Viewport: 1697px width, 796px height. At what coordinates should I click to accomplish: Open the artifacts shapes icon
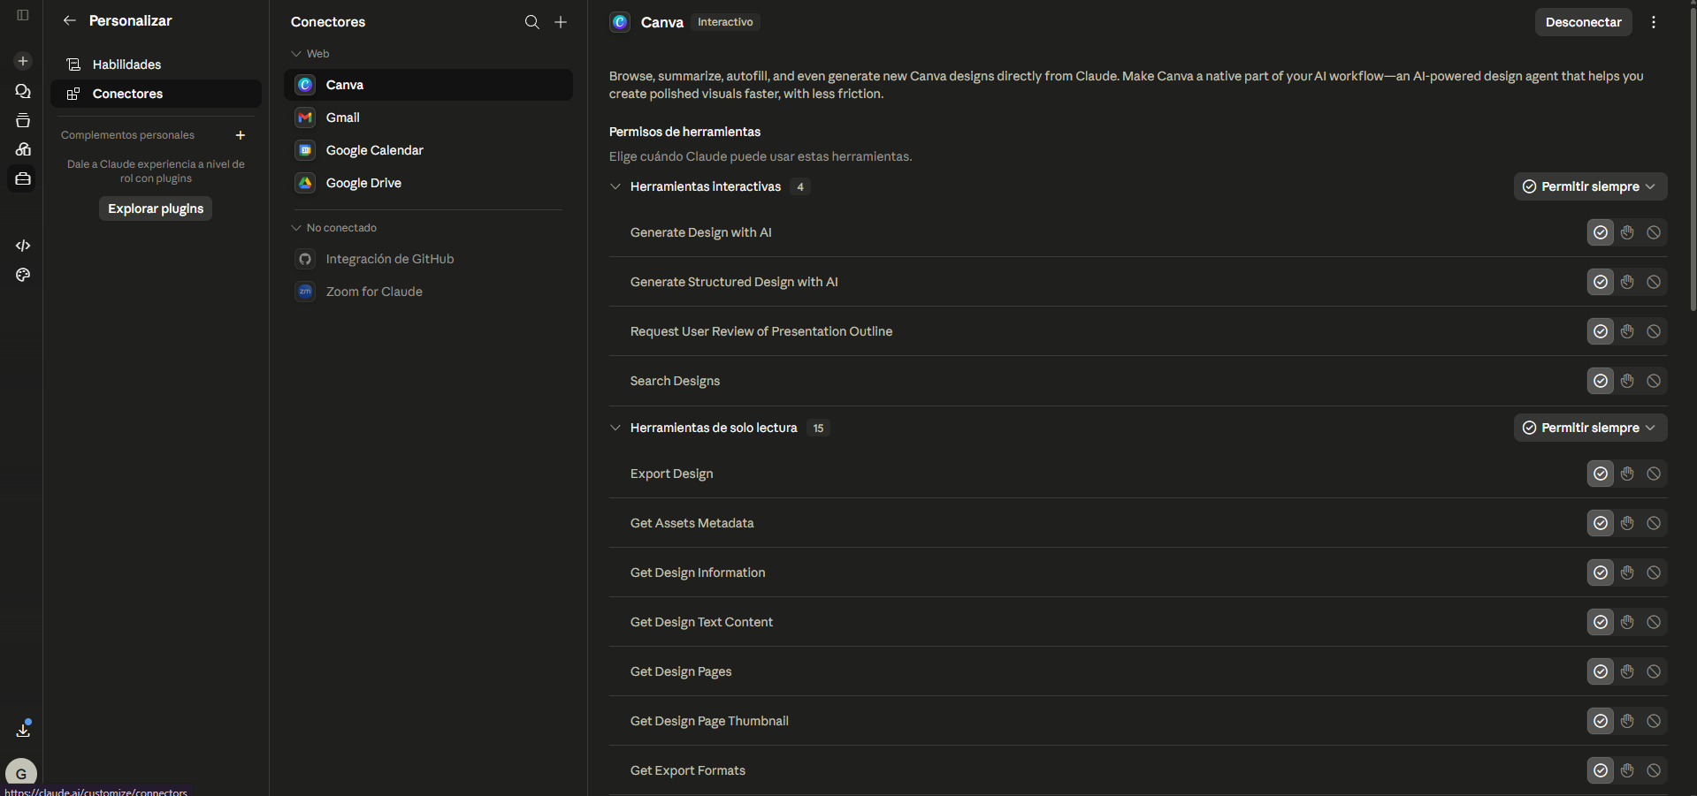23,149
